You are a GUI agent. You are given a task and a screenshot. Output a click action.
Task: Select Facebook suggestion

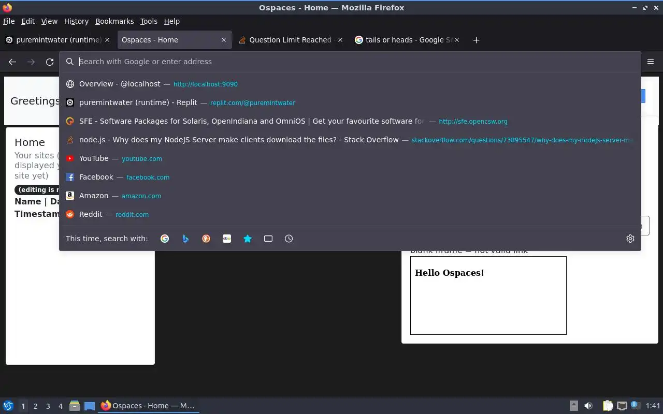pos(350,177)
